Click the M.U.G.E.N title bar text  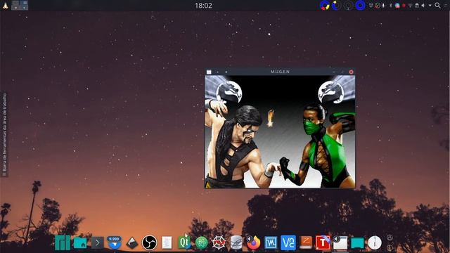pyautogui.click(x=280, y=72)
